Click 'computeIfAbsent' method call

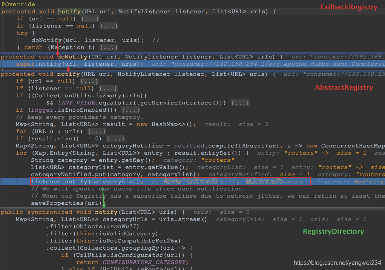point(236,146)
